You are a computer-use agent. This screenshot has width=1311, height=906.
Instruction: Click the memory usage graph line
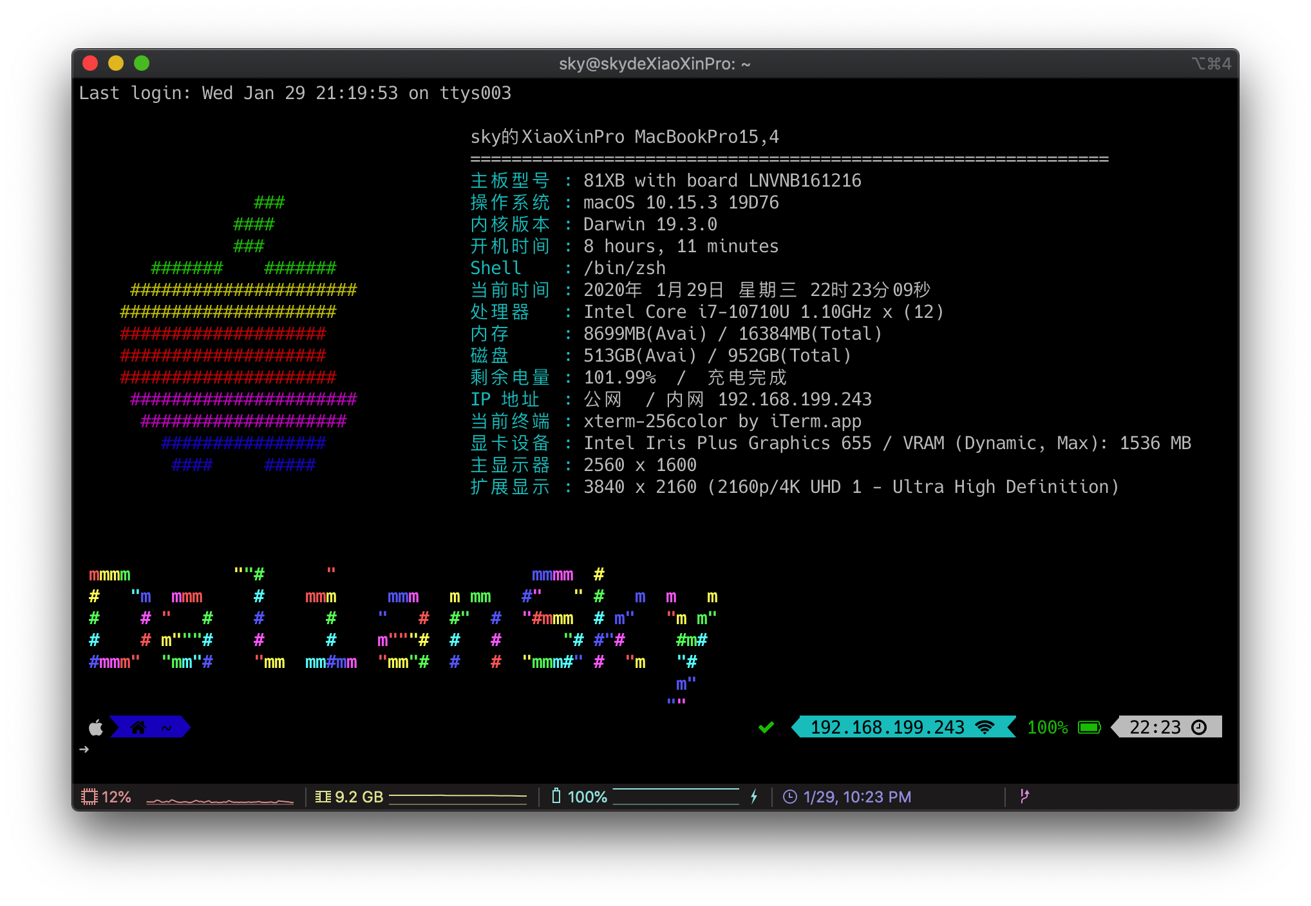click(x=458, y=796)
